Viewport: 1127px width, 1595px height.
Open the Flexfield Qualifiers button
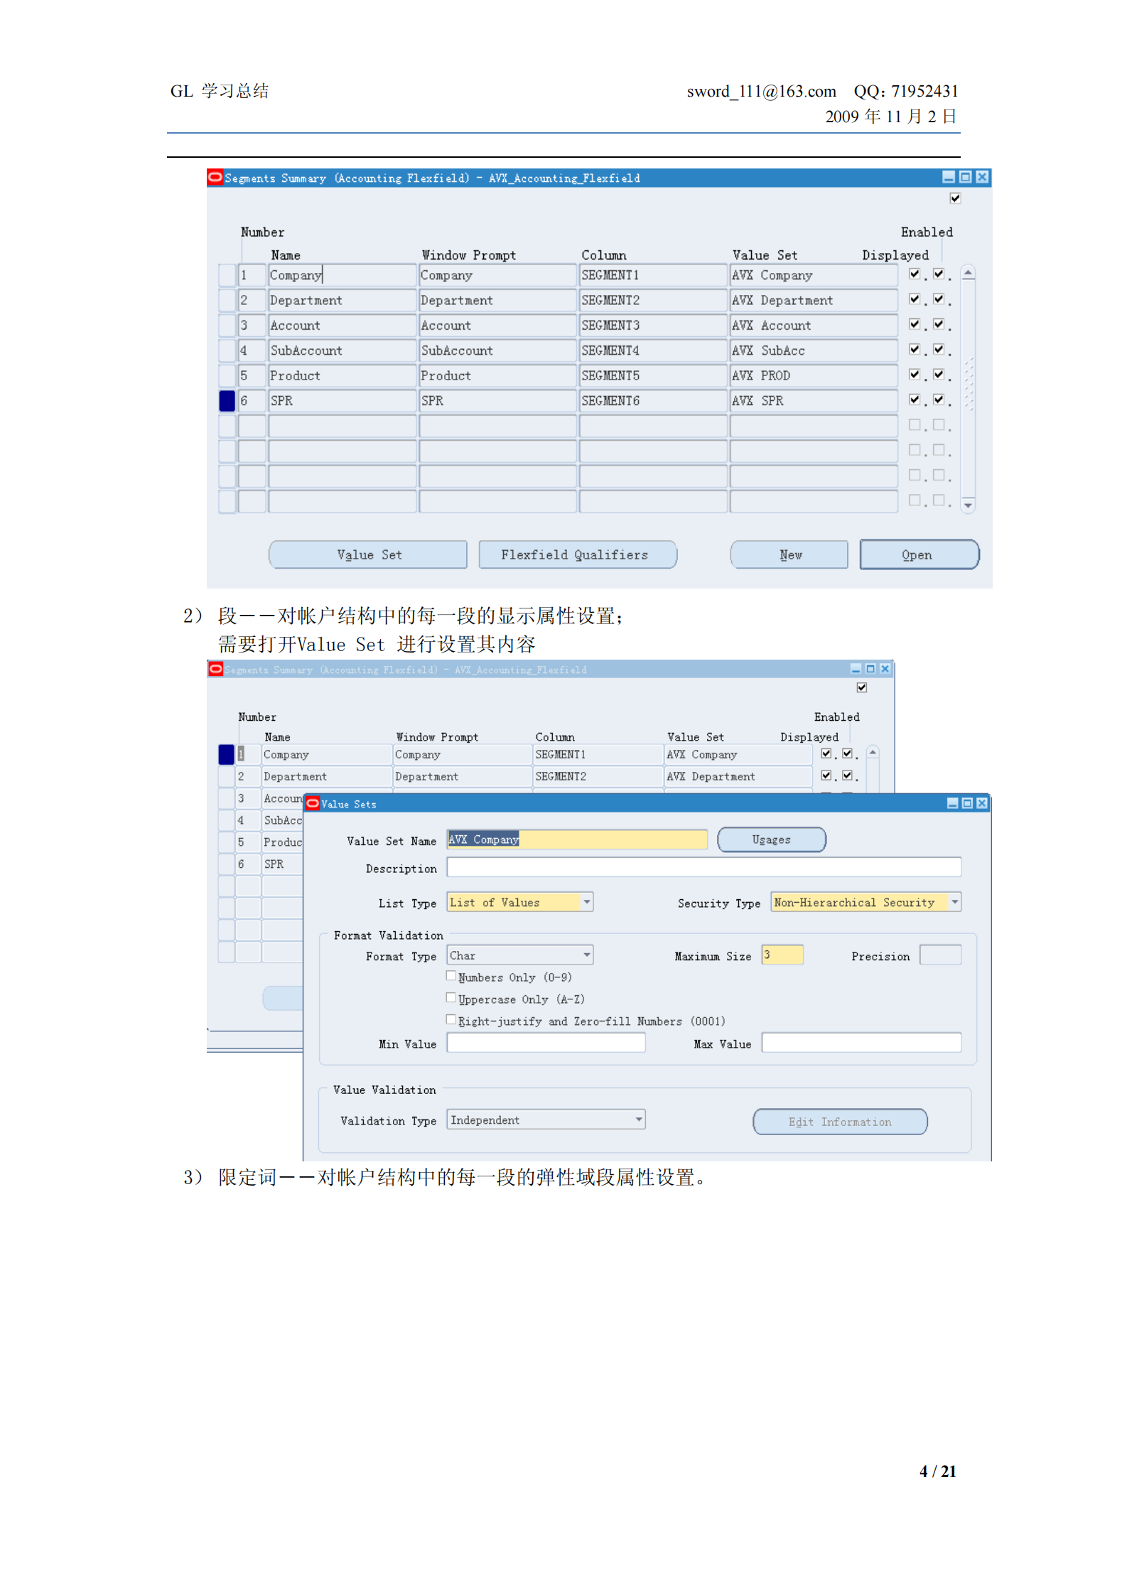click(577, 554)
